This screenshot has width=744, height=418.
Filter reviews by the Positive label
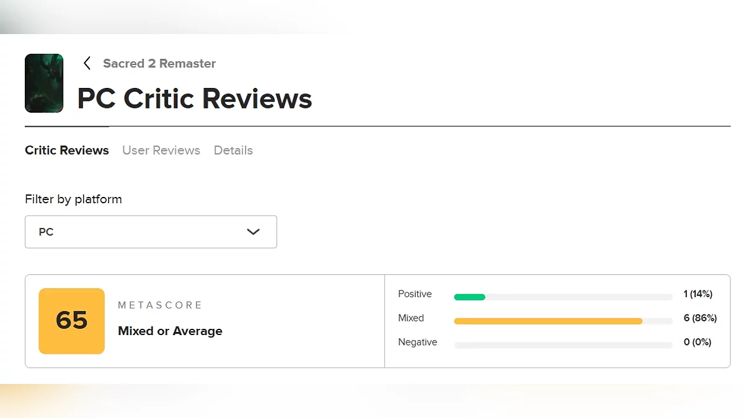415,294
